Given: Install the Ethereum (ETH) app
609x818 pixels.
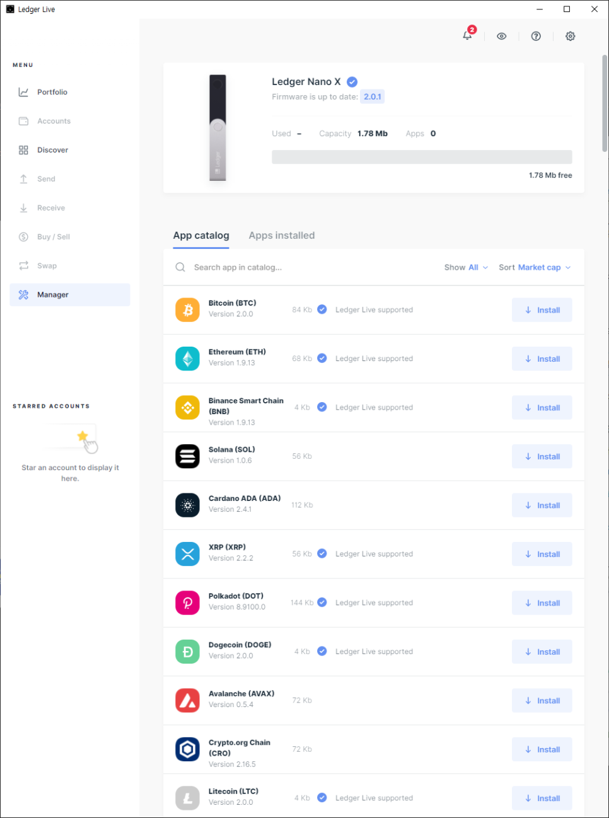Looking at the screenshot, I should point(542,359).
